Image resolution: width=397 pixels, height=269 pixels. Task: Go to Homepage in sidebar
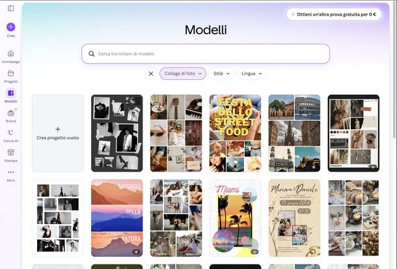coord(10,57)
